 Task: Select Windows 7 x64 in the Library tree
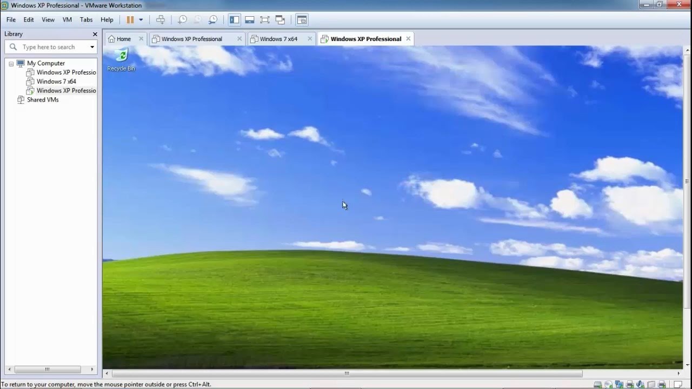56,82
